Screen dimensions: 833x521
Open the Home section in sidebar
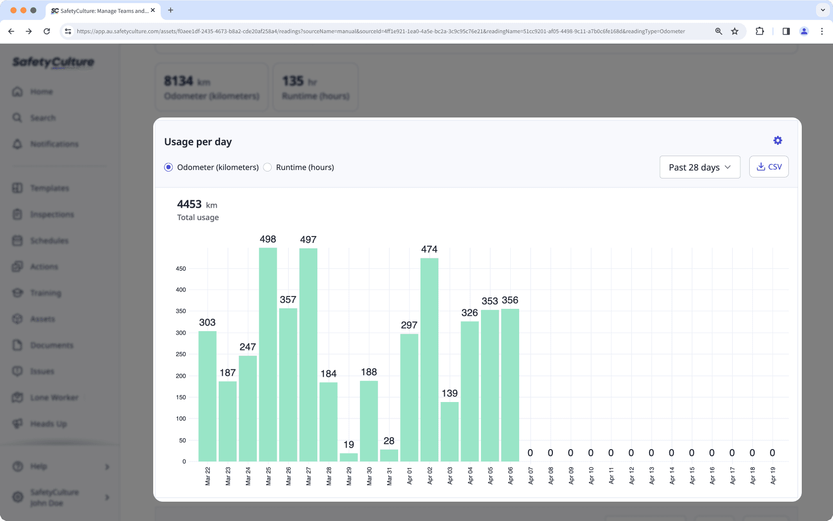pos(42,92)
